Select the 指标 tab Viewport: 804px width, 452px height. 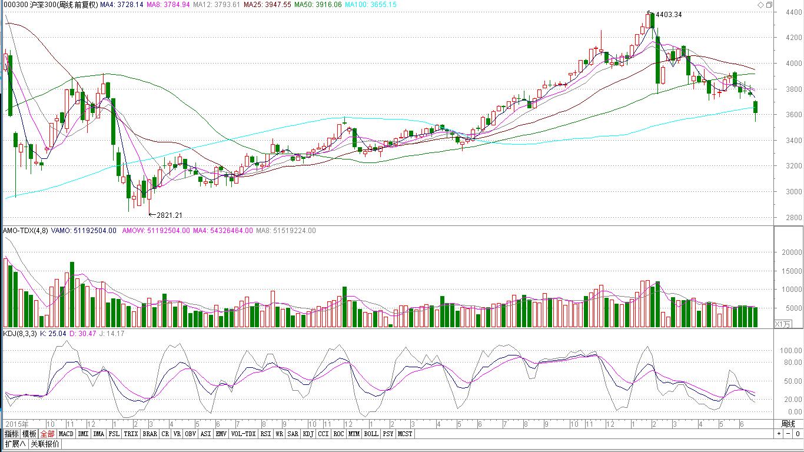(x=12, y=434)
